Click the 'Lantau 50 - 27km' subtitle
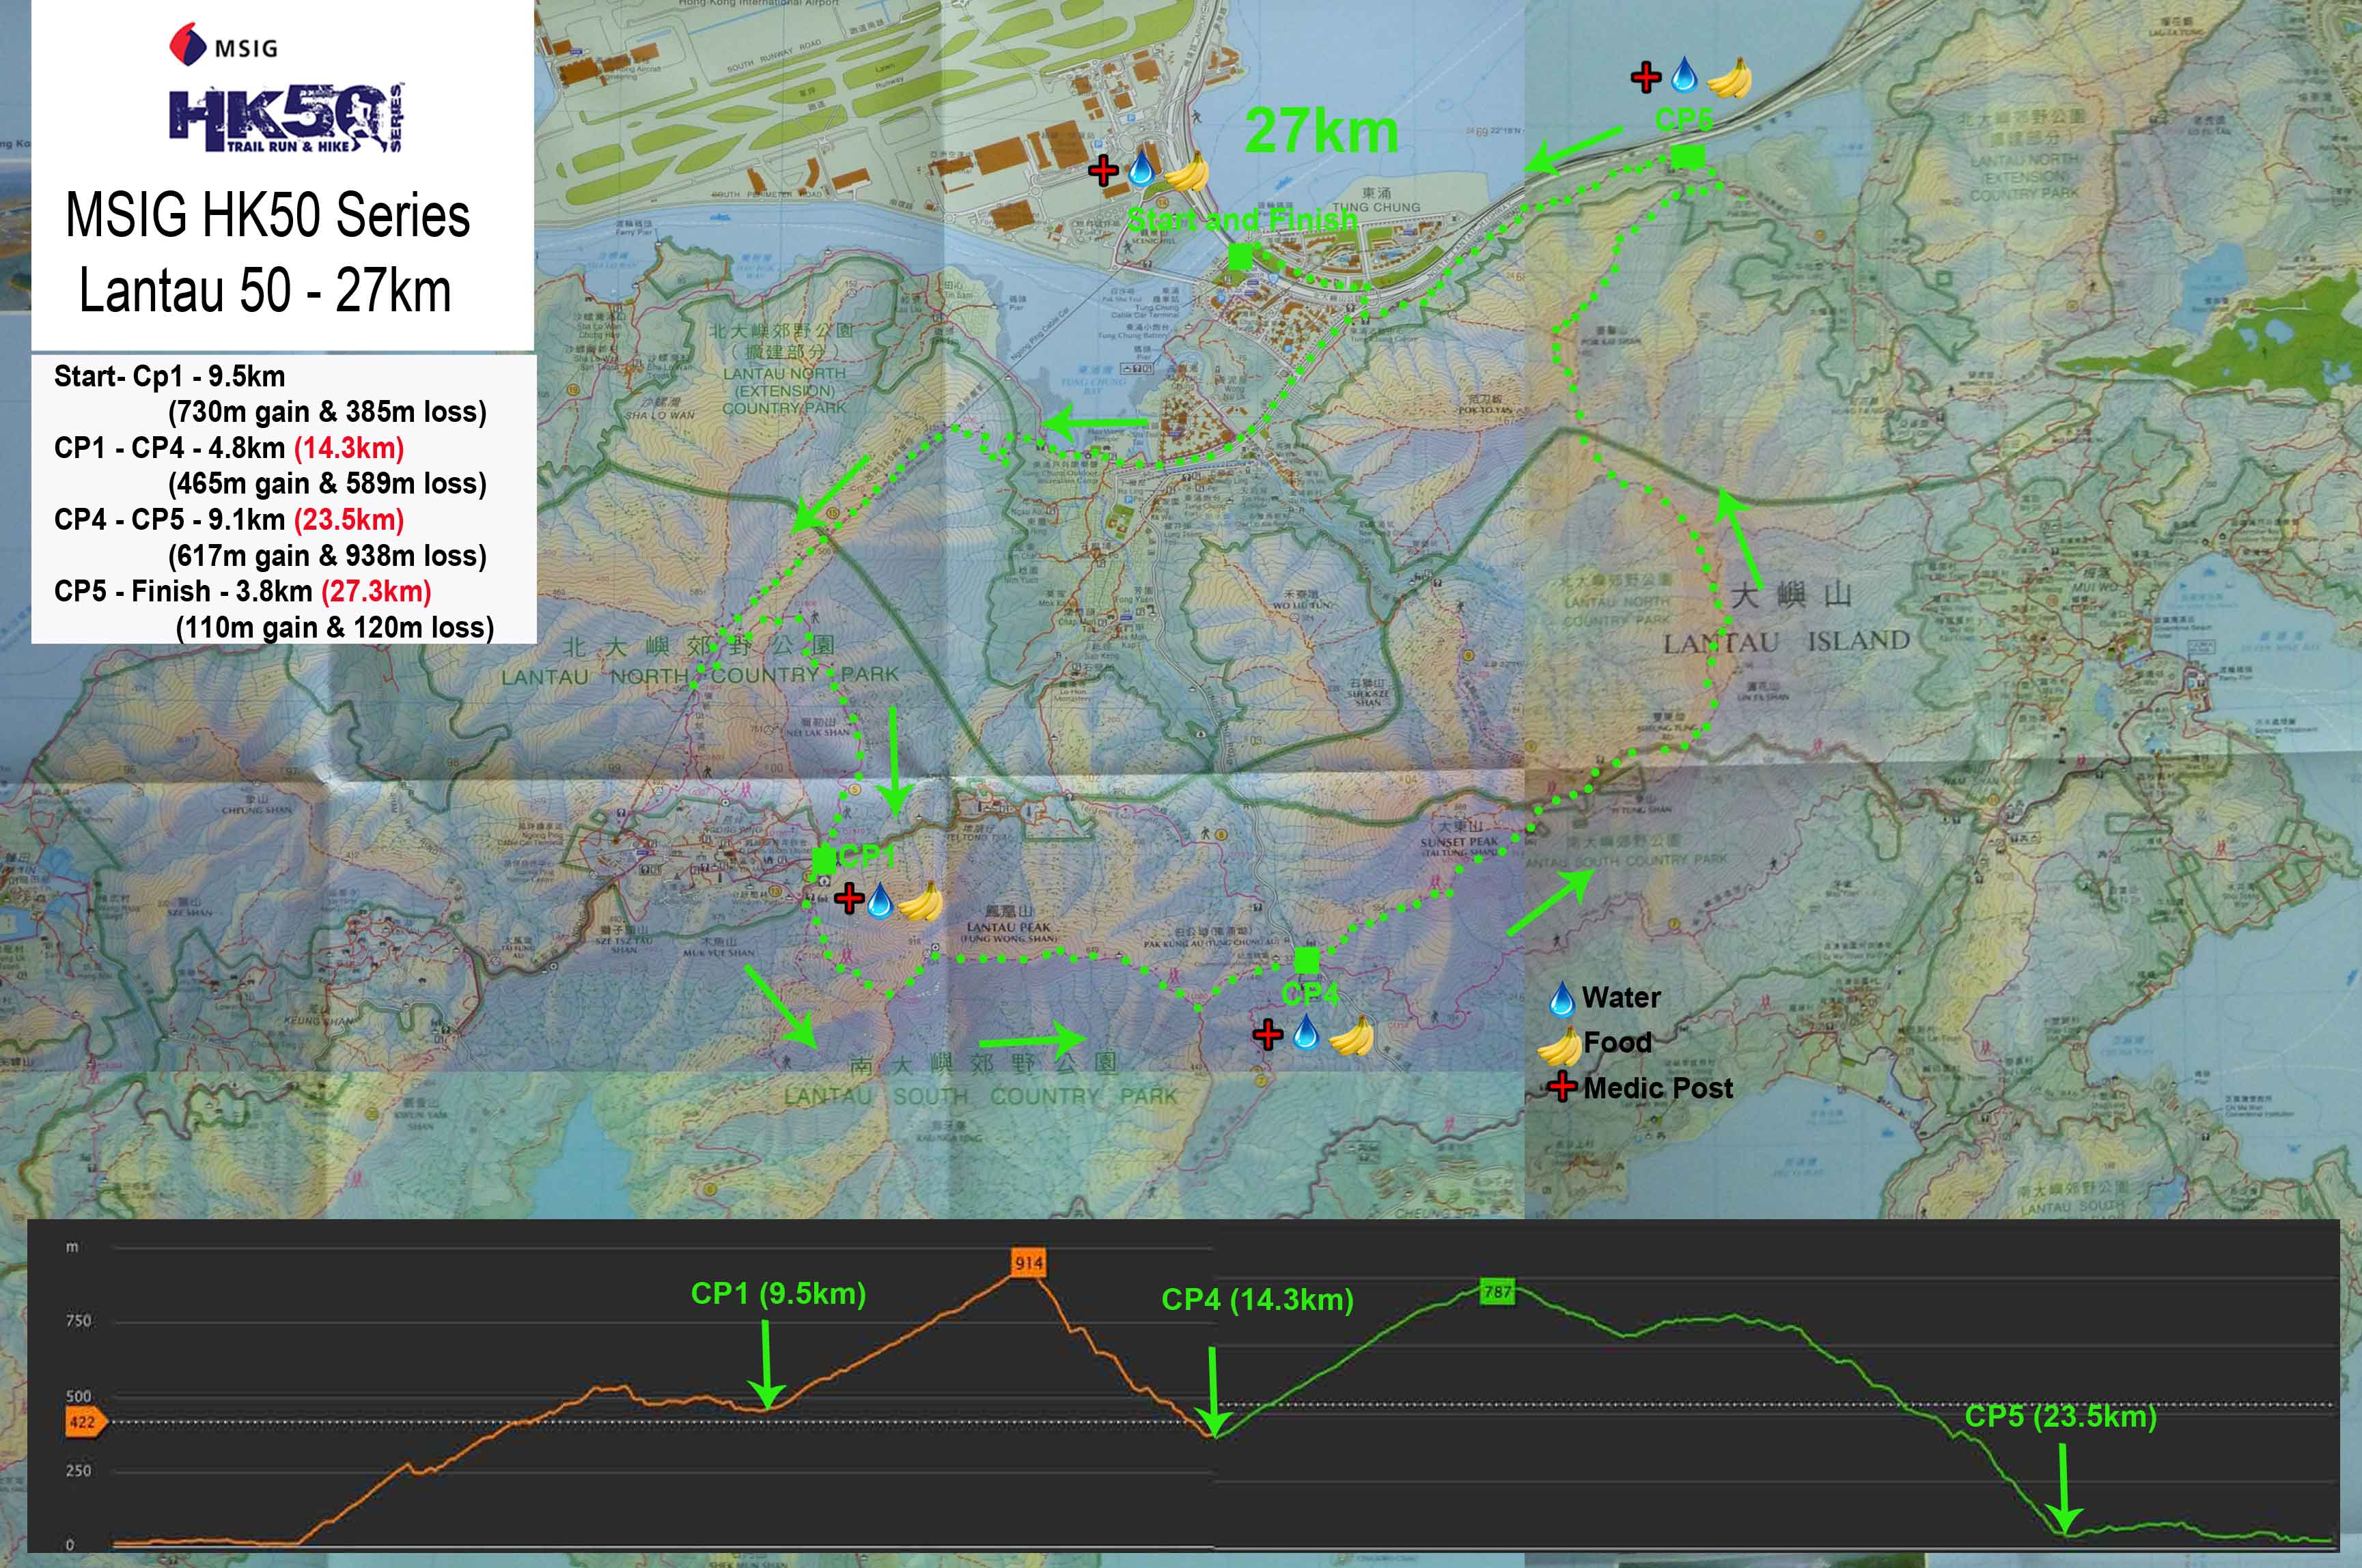Image resolution: width=2362 pixels, height=1568 pixels. tap(265, 291)
